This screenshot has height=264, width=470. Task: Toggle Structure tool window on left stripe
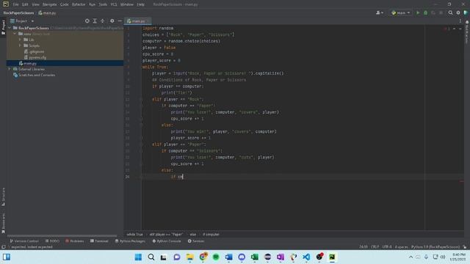coord(3,197)
